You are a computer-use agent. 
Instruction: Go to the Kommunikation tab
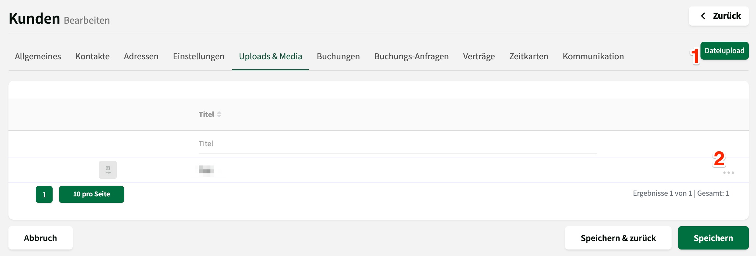point(593,56)
